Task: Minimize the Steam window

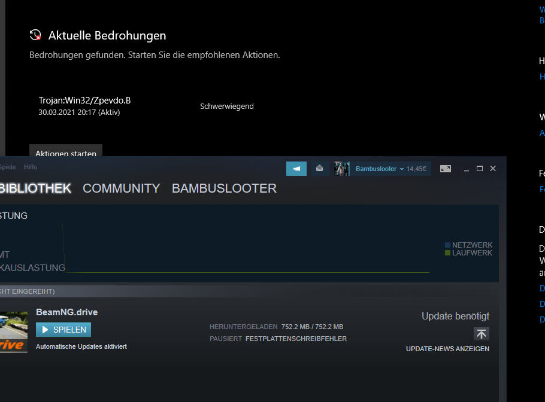Action: (x=467, y=169)
